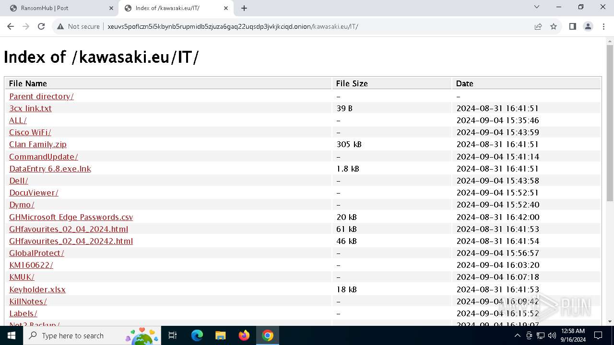Open GHfavourites_02_04_2024.html
Viewport: 614px width, 345px height.
tap(69, 229)
